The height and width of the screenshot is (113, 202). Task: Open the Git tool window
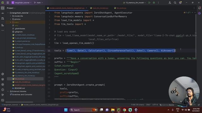pyautogui.click(x=3, y=95)
